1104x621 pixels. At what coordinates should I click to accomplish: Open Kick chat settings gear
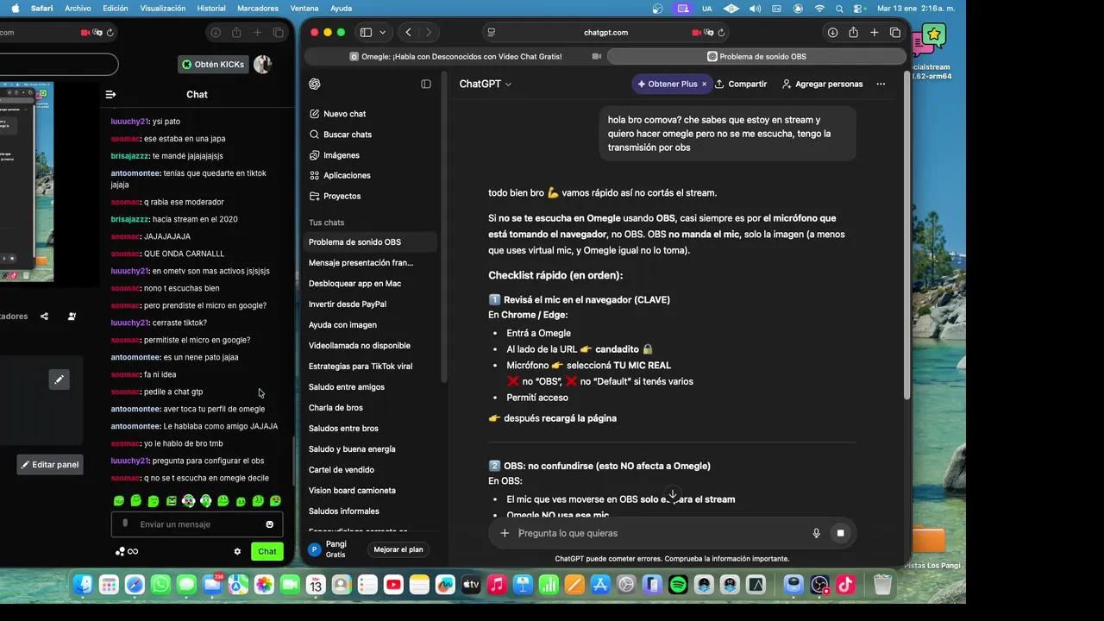click(237, 551)
